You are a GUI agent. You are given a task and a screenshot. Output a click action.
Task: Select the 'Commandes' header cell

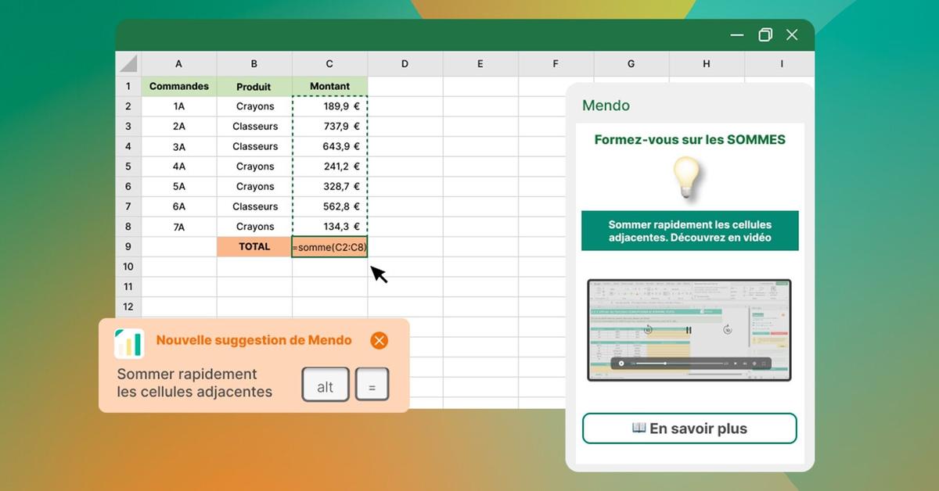tap(178, 86)
